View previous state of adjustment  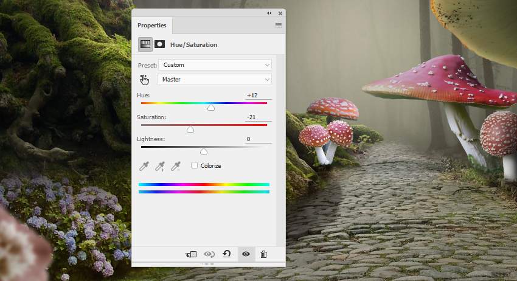point(209,254)
